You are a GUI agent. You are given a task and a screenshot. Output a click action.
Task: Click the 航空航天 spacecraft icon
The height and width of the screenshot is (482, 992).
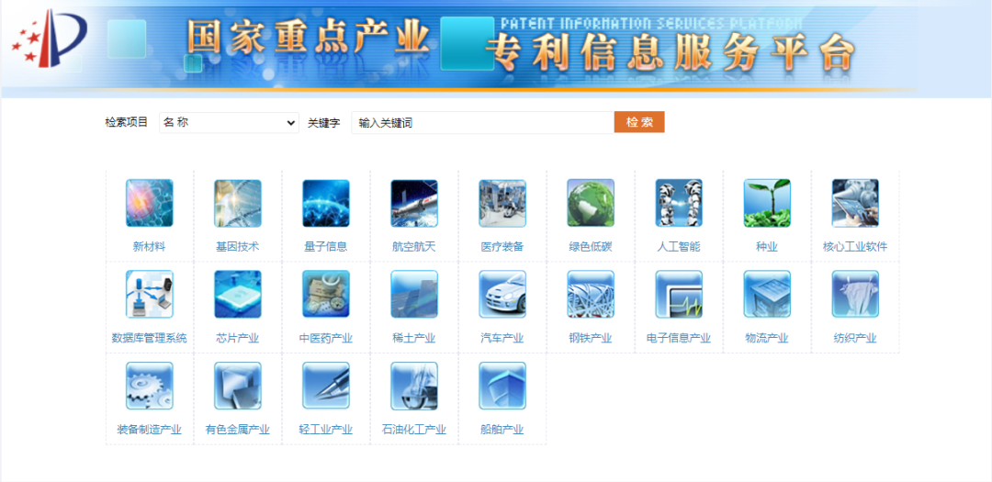[x=413, y=203]
